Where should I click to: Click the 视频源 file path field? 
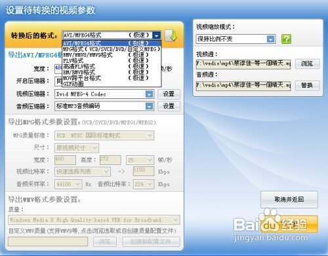[243, 64]
